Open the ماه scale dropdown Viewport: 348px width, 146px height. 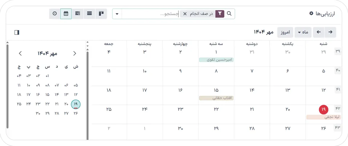pyautogui.click(x=303, y=32)
